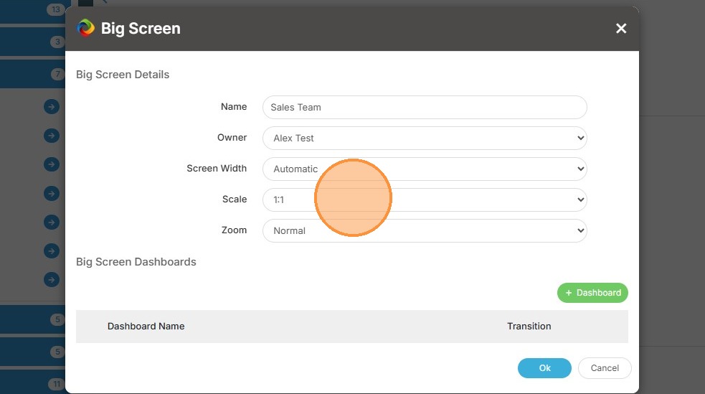705x394 pixels.
Task: Expand the Zoom dropdown set to Normal
Action: (424, 231)
